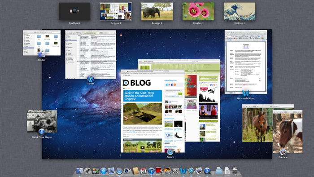314x177 pixels.
Task: Select the Desktop 1 space thumbnail
Action: click(116, 11)
